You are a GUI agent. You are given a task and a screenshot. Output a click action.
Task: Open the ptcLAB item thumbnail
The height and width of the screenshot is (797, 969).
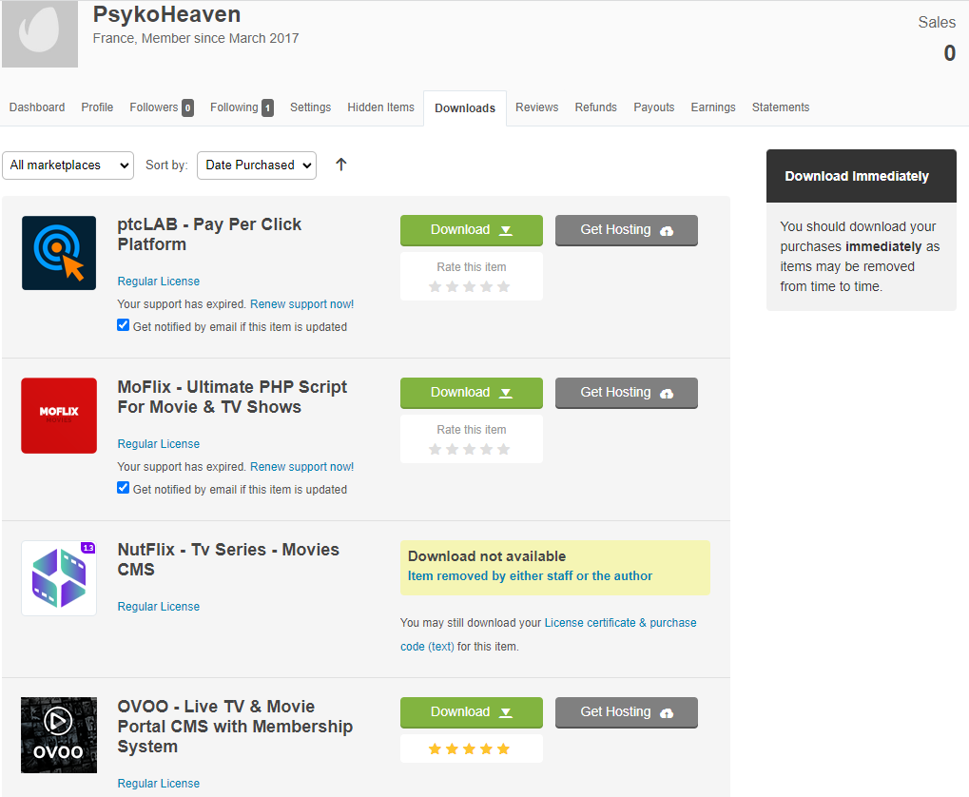click(x=59, y=253)
